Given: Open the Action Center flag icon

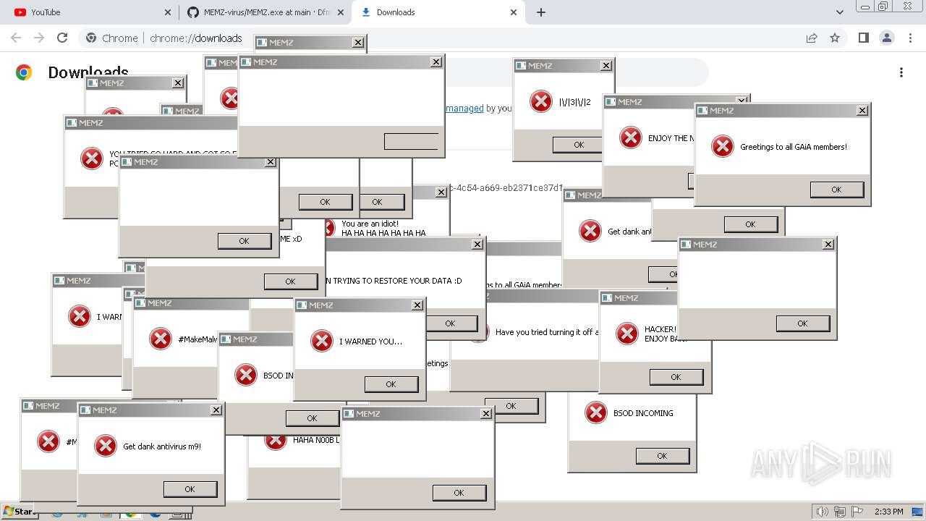Looking at the screenshot, I should [x=857, y=512].
